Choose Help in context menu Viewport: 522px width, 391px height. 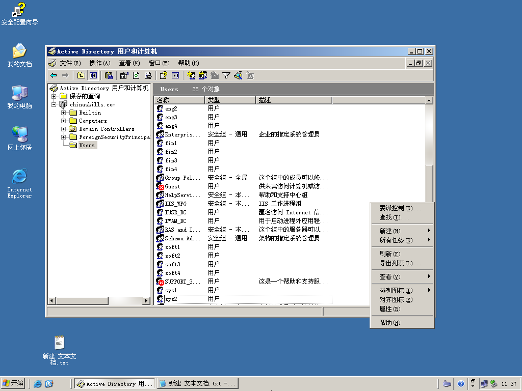(x=402, y=322)
